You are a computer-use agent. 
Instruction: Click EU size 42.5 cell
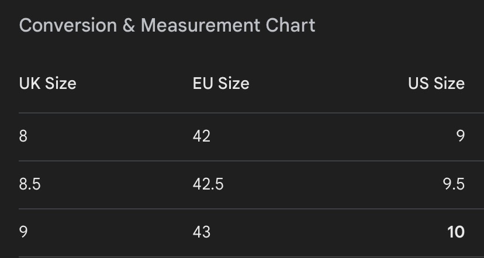click(x=208, y=184)
